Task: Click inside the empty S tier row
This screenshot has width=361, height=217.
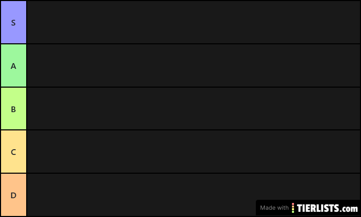Action: (193, 22)
